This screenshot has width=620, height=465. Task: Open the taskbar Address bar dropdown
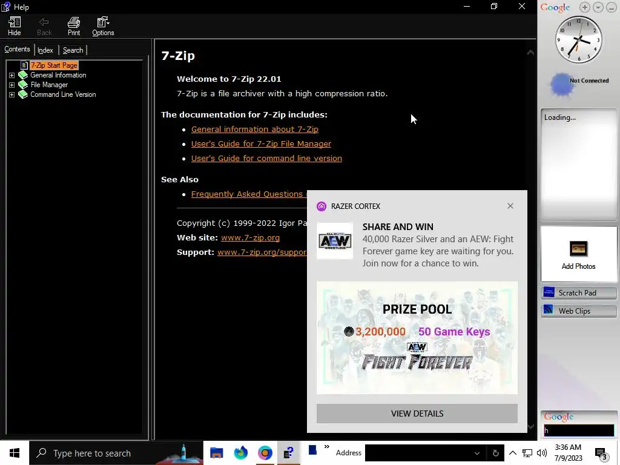click(x=477, y=453)
